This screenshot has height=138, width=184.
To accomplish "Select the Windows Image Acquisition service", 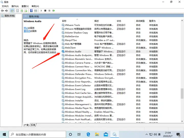I will coord(110,97).
